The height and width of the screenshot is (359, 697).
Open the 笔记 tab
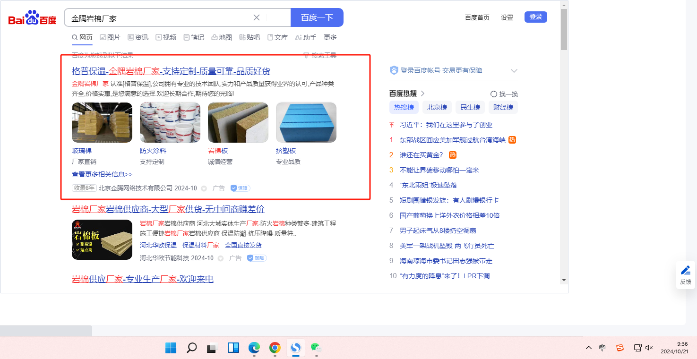[194, 37]
